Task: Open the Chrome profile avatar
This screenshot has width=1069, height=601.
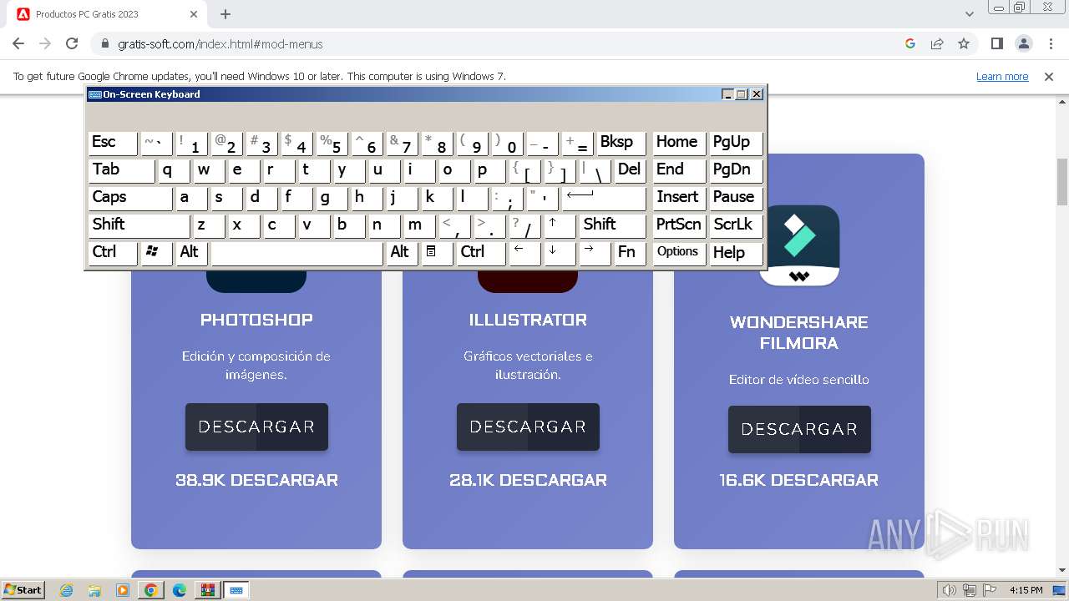Action: click(1023, 43)
